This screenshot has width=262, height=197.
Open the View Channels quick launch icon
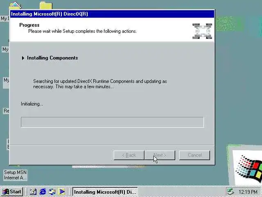coord(62,192)
